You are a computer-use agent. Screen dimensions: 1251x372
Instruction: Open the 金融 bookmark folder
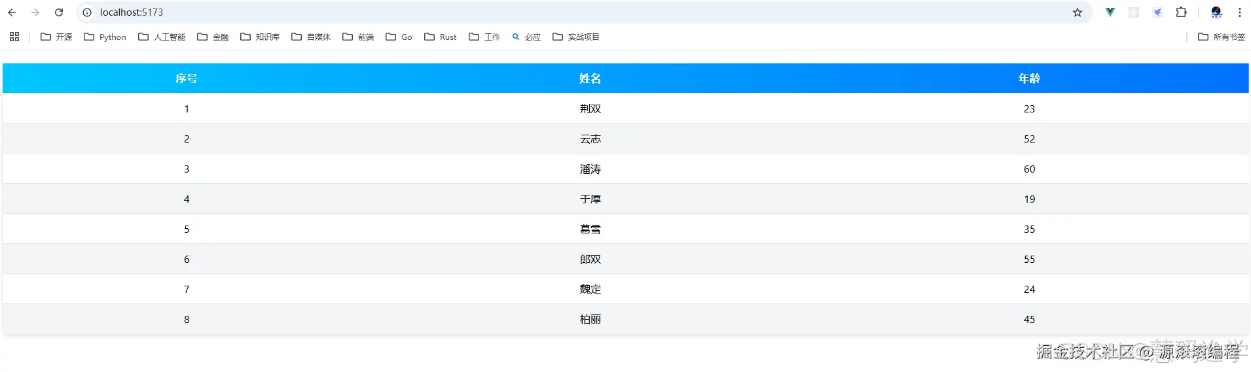213,37
